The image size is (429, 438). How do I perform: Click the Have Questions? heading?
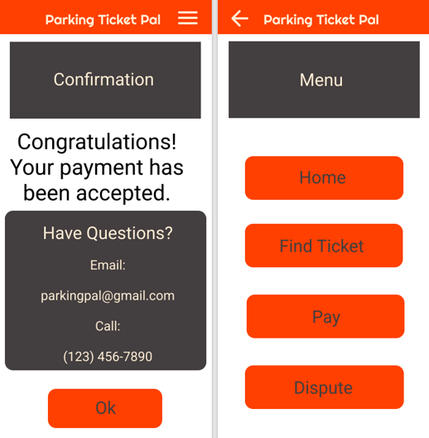pyautogui.click(x=108, y=233)
